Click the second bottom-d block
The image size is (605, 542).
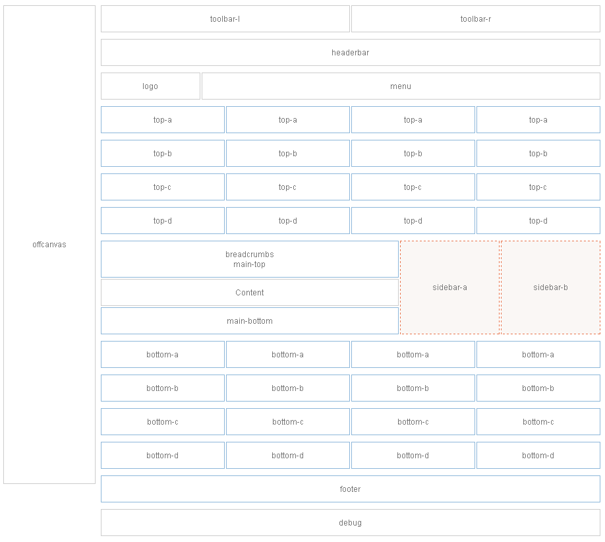(287, 455)
